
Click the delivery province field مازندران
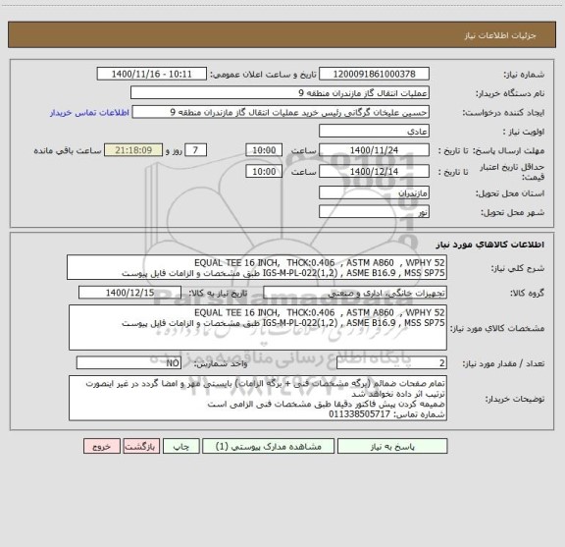coord(374,193)
